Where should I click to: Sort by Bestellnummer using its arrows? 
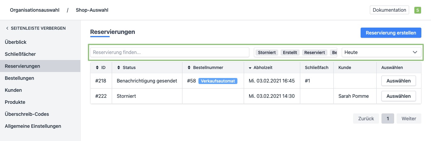pyautogui.click(x=189, y=68)
